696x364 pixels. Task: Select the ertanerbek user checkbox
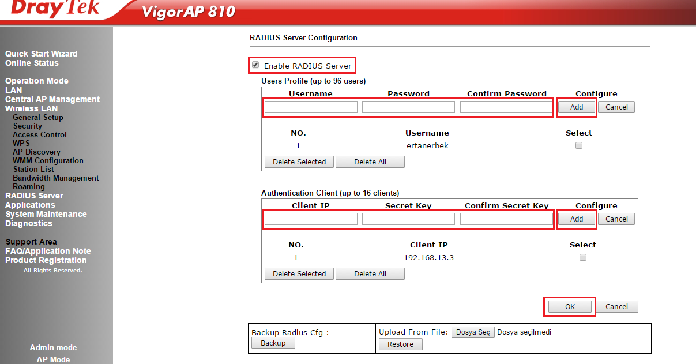[579, 146]
